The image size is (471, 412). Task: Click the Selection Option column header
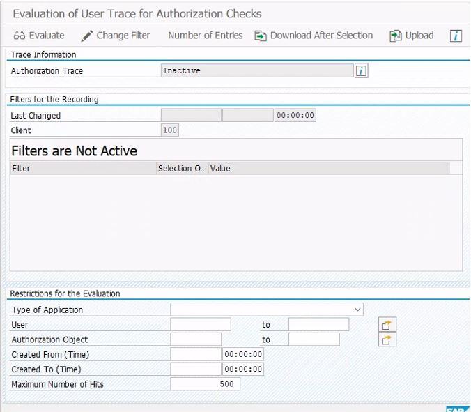tap(182, 168)
